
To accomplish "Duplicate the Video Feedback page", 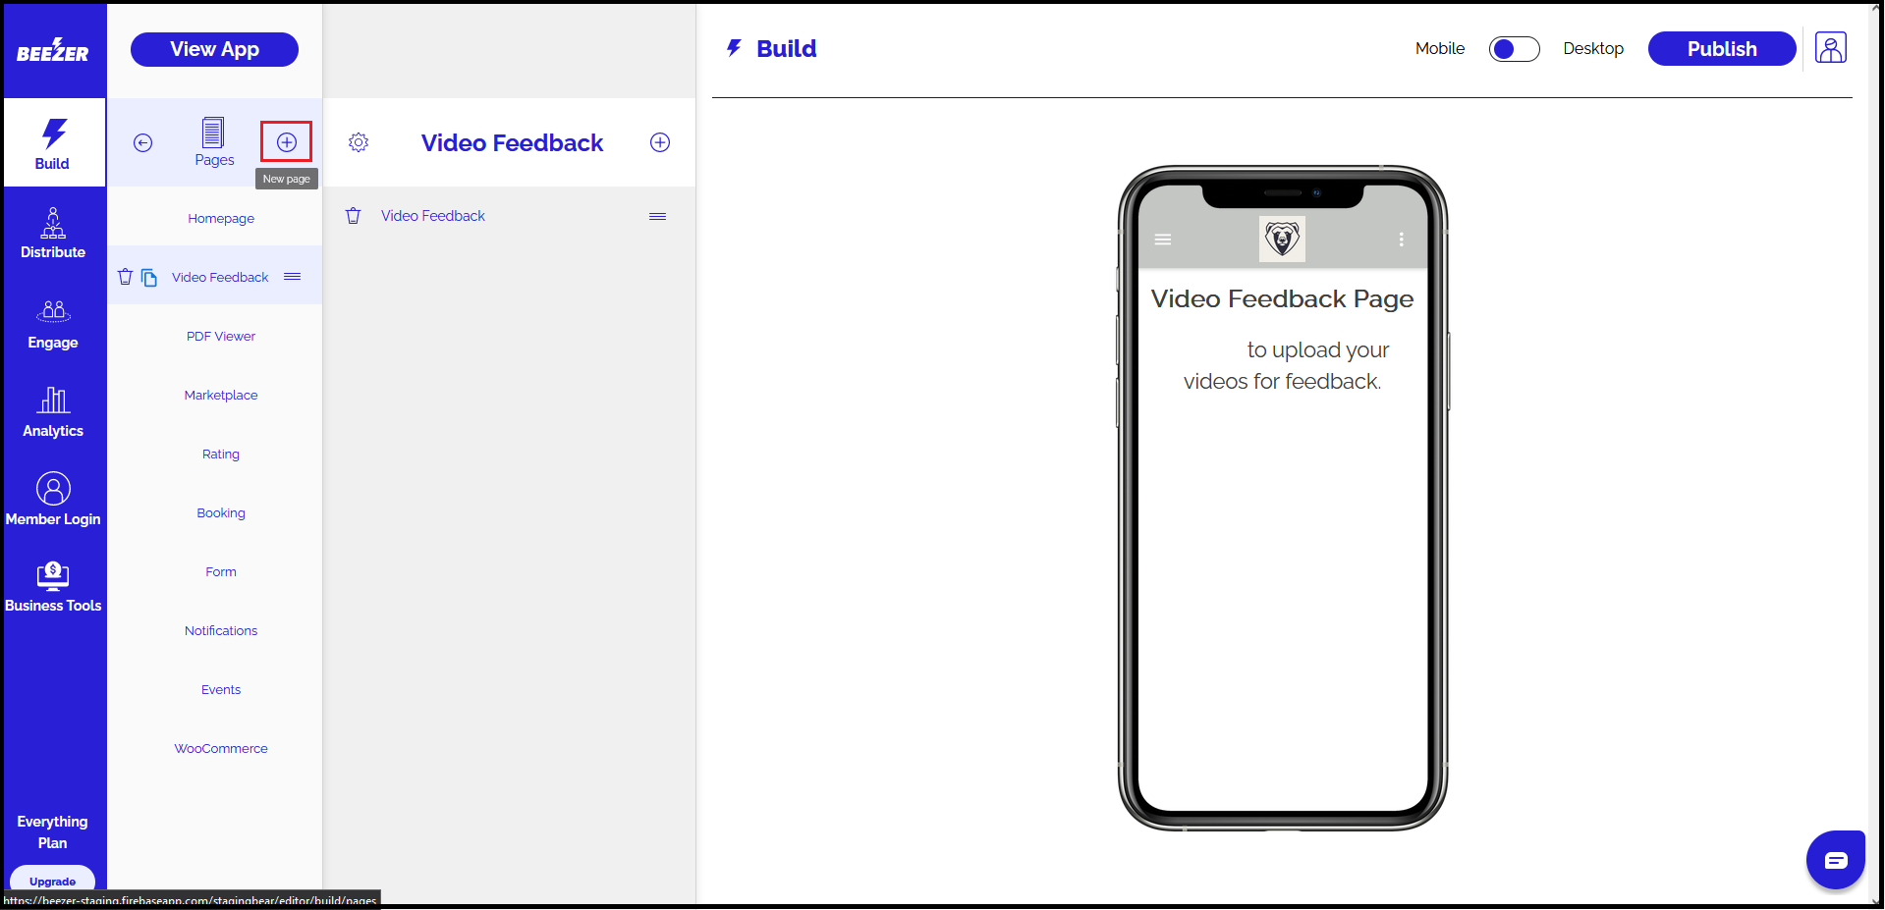I will pyautogui.click(x=149, y=278).
